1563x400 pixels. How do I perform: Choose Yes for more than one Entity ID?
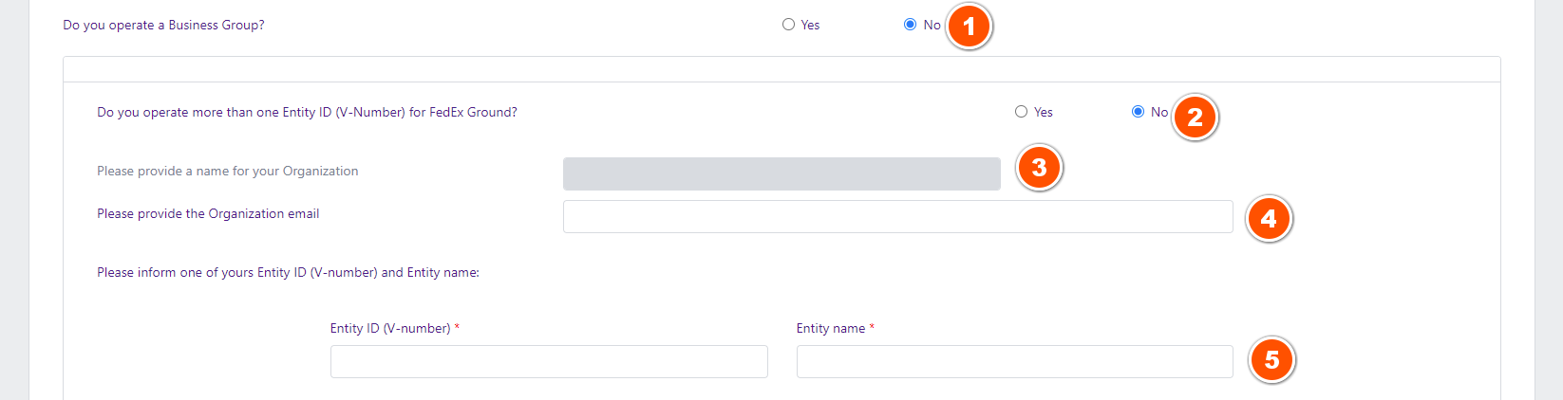(x=1021, y=112)
